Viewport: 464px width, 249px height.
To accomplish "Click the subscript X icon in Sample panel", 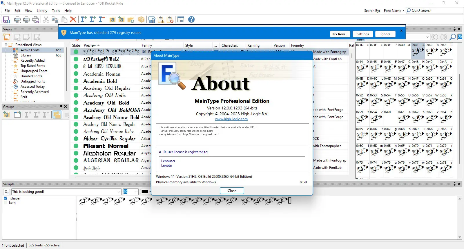I will 7,192.
